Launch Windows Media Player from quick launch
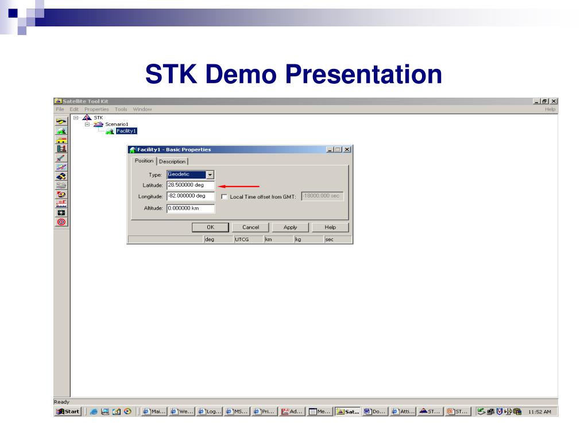588x441 pixels. point(128,412)
